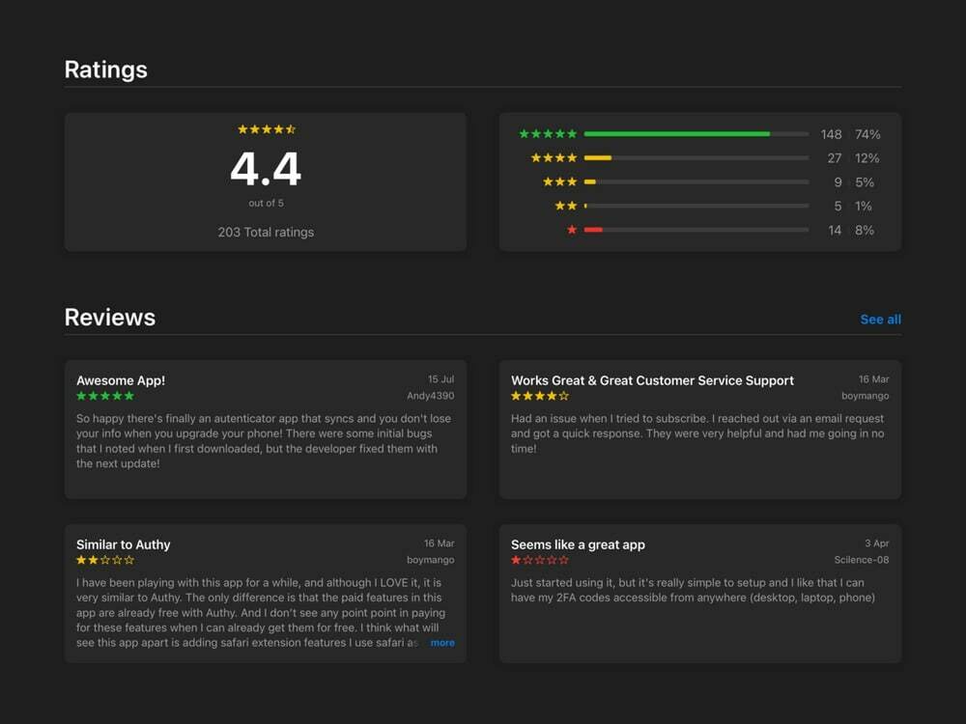This screenshot has width=966, height=724.
Task: Click the out of 5 label
Action: 267,203
